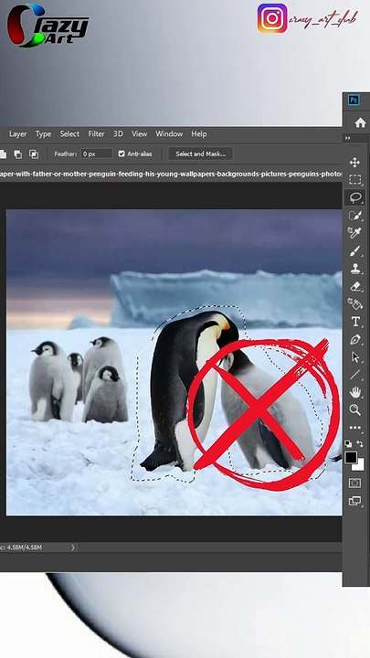
Task: Select the Pen tool
Action: [354, 339]
